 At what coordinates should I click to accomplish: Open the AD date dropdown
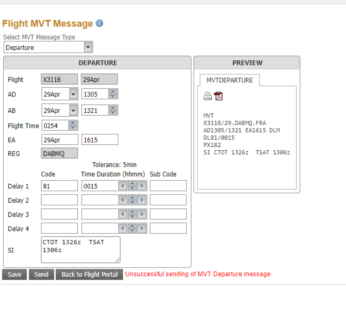[x=73, y=94]
